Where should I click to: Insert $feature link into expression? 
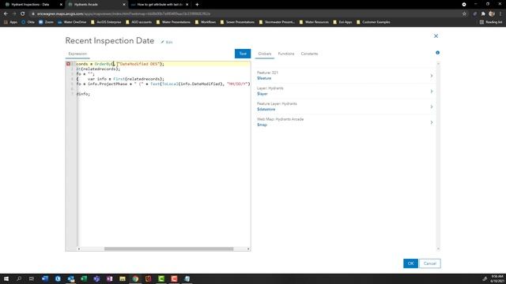coord(264,78)
